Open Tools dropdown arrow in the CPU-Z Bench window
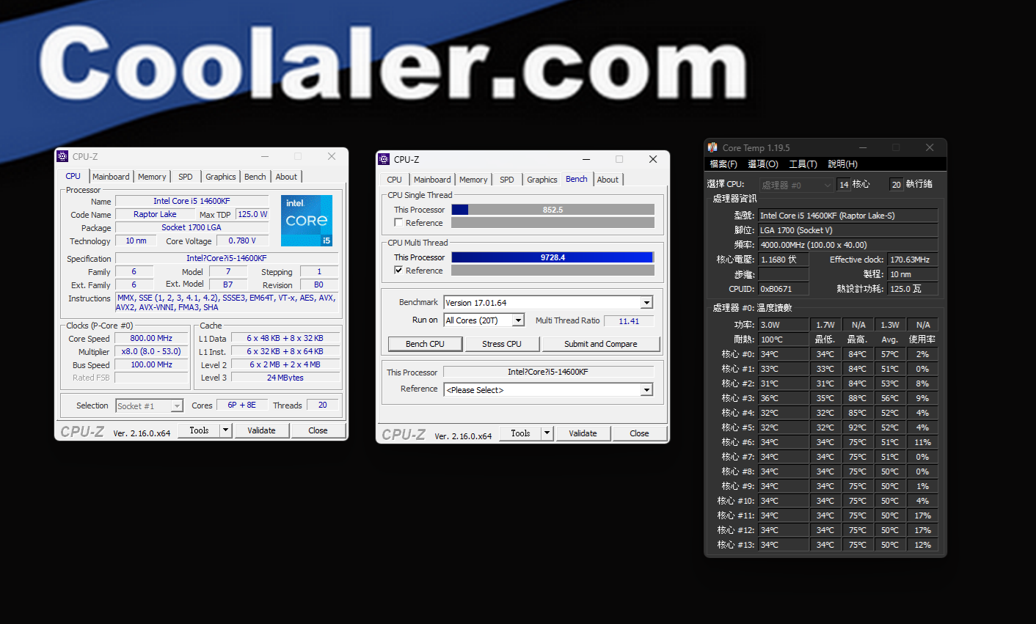This screenshot has height=624, width=1036. 547,433
